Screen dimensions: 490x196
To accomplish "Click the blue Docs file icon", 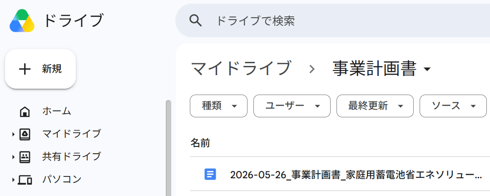I will [x=210, y=174].
